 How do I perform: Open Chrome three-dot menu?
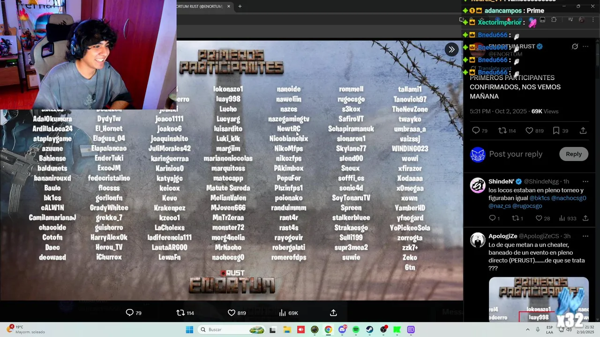click(593, 20)
